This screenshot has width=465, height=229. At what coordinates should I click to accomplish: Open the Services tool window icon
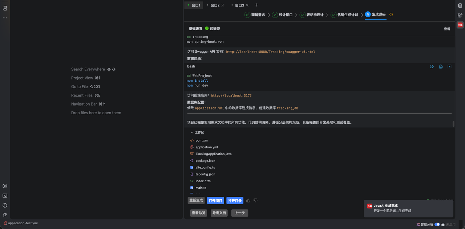click(x=5, y=186)
